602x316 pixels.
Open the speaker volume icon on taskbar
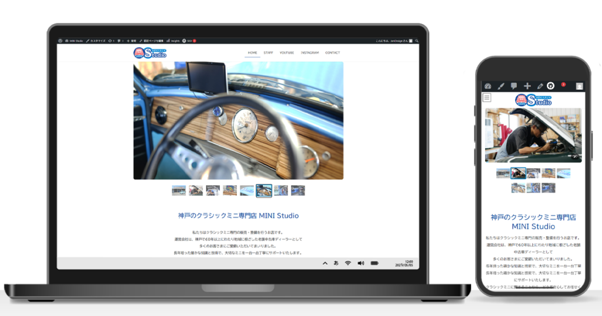pos(361,263)
